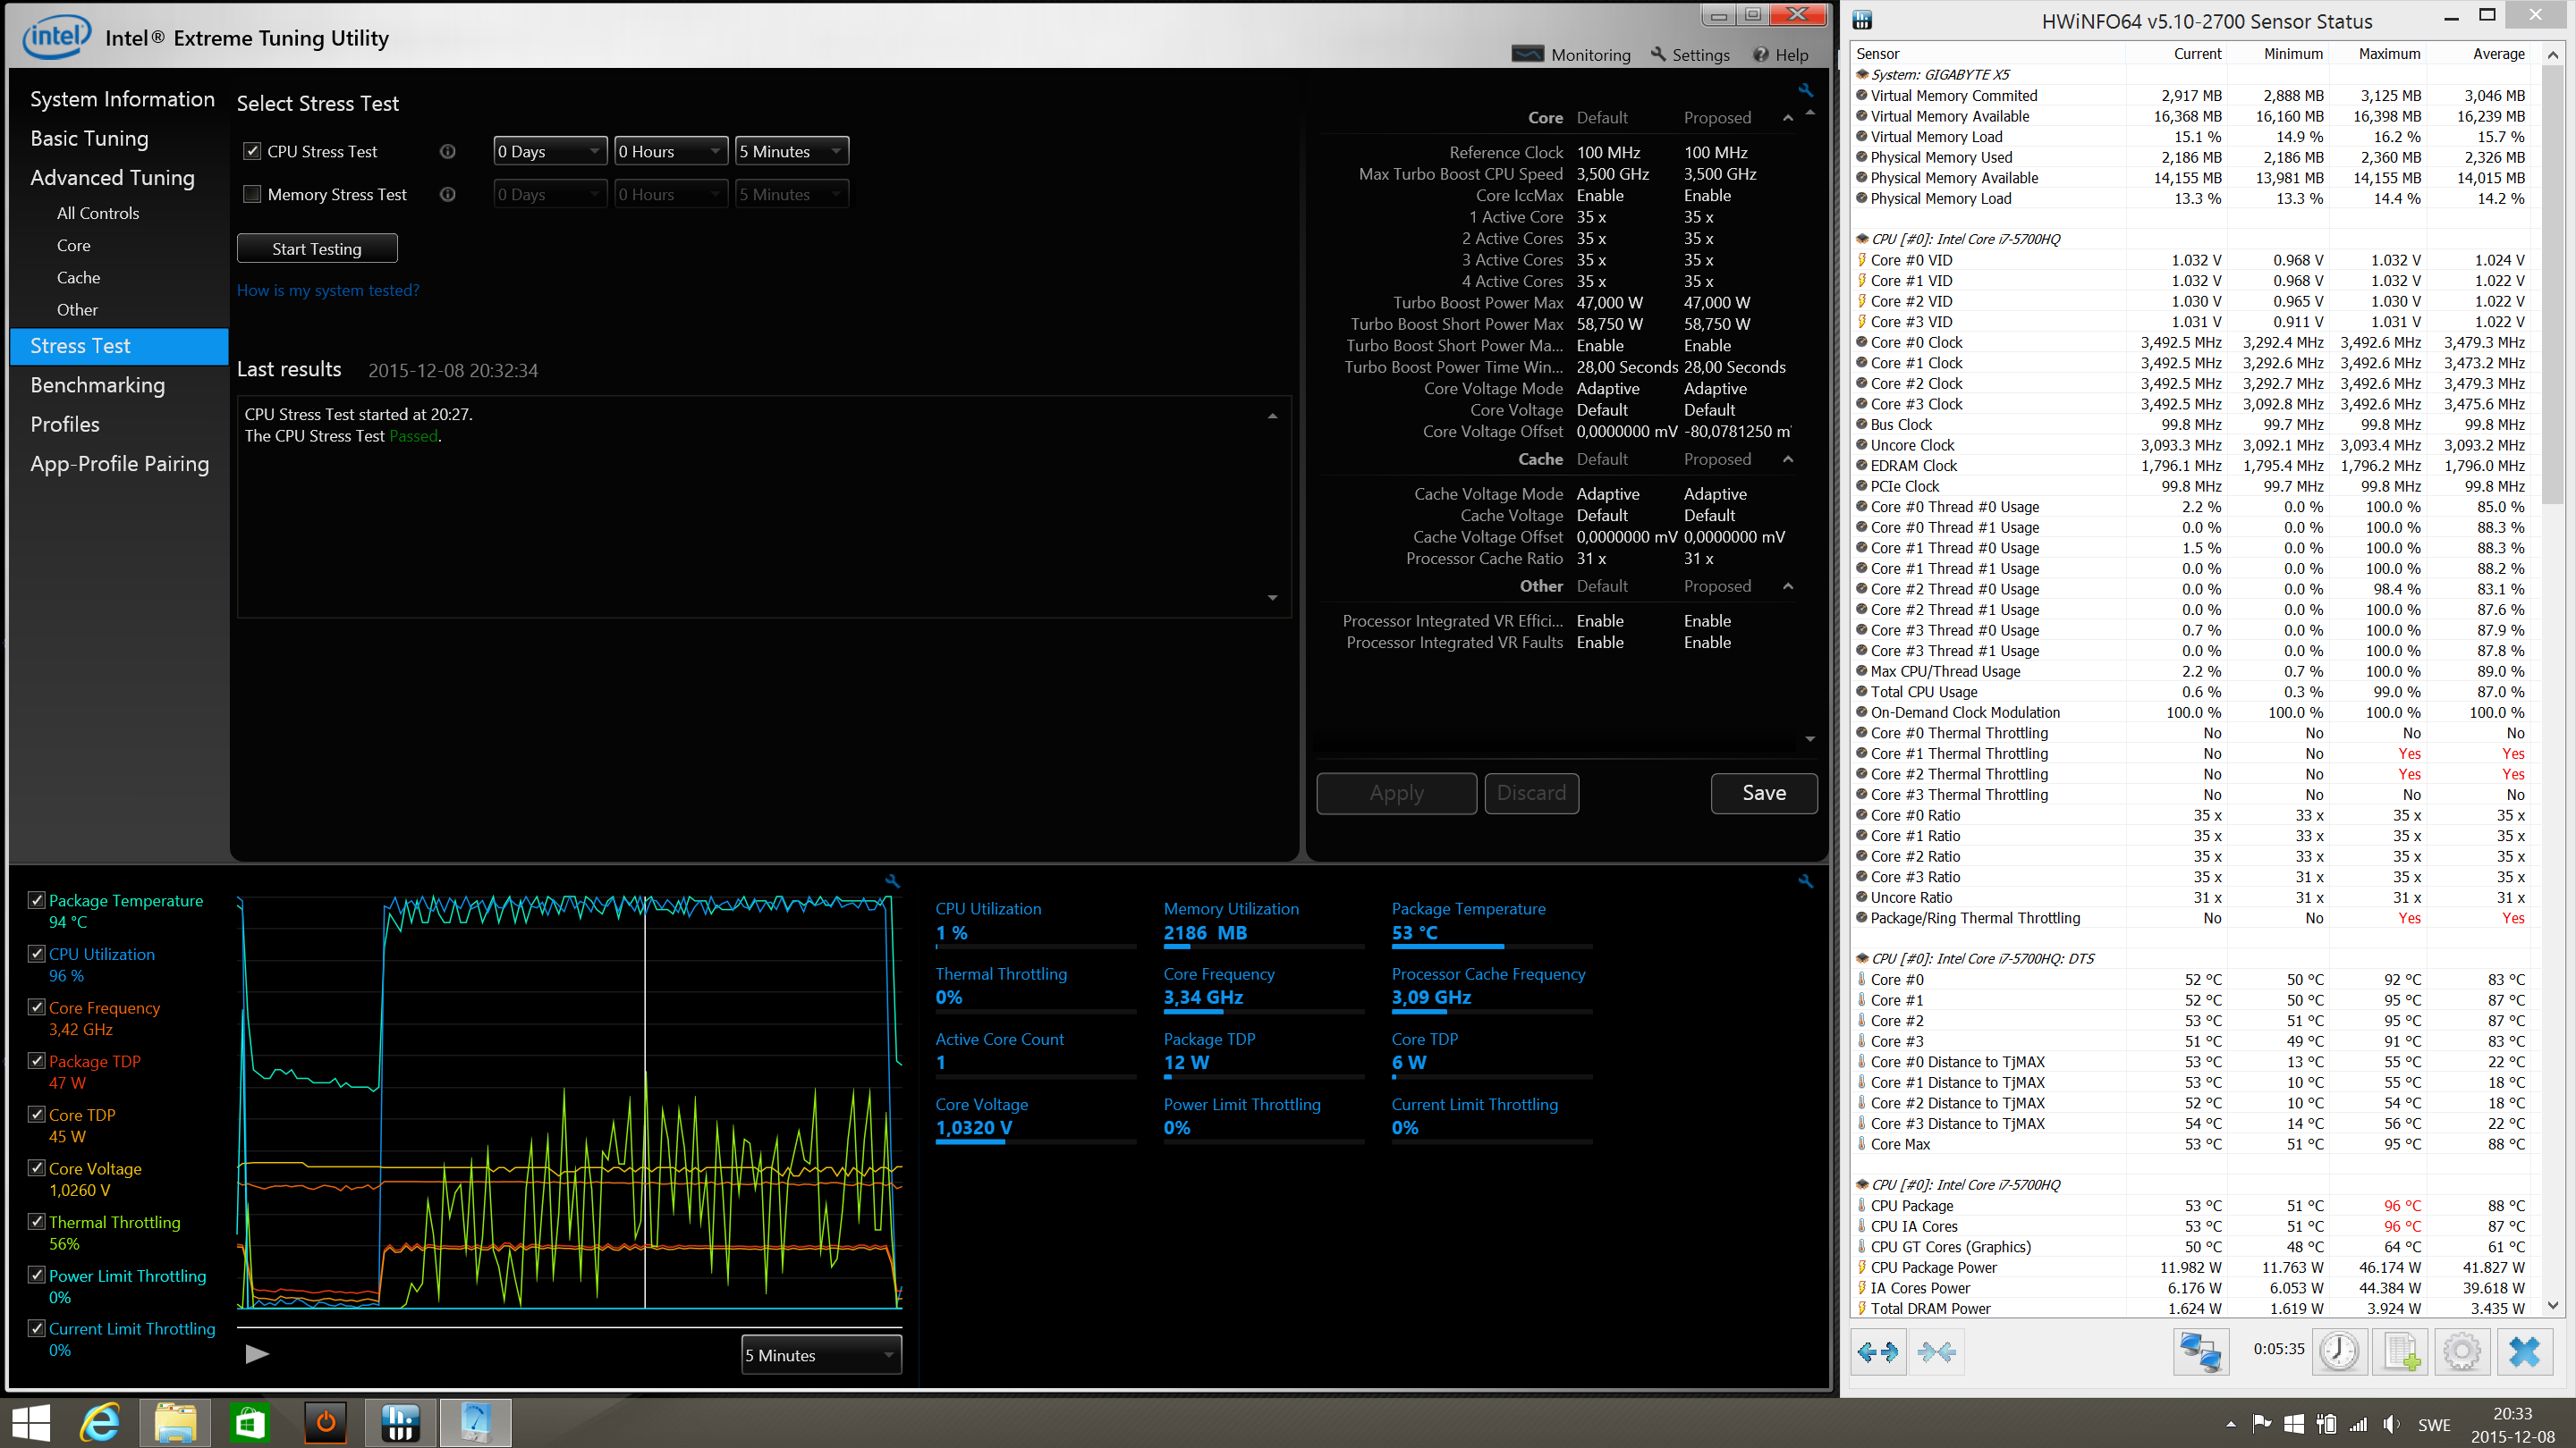Click SWE language indicator in tray

click(x=2434, y=1425)
